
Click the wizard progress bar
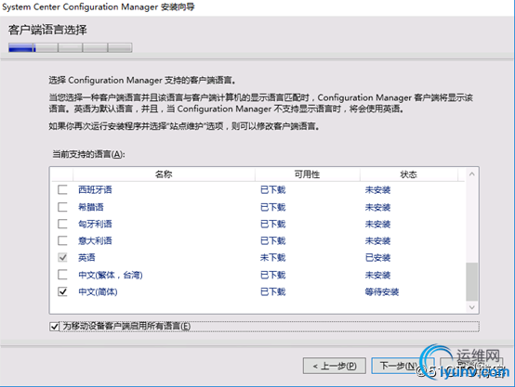click(x=71, y=48)
